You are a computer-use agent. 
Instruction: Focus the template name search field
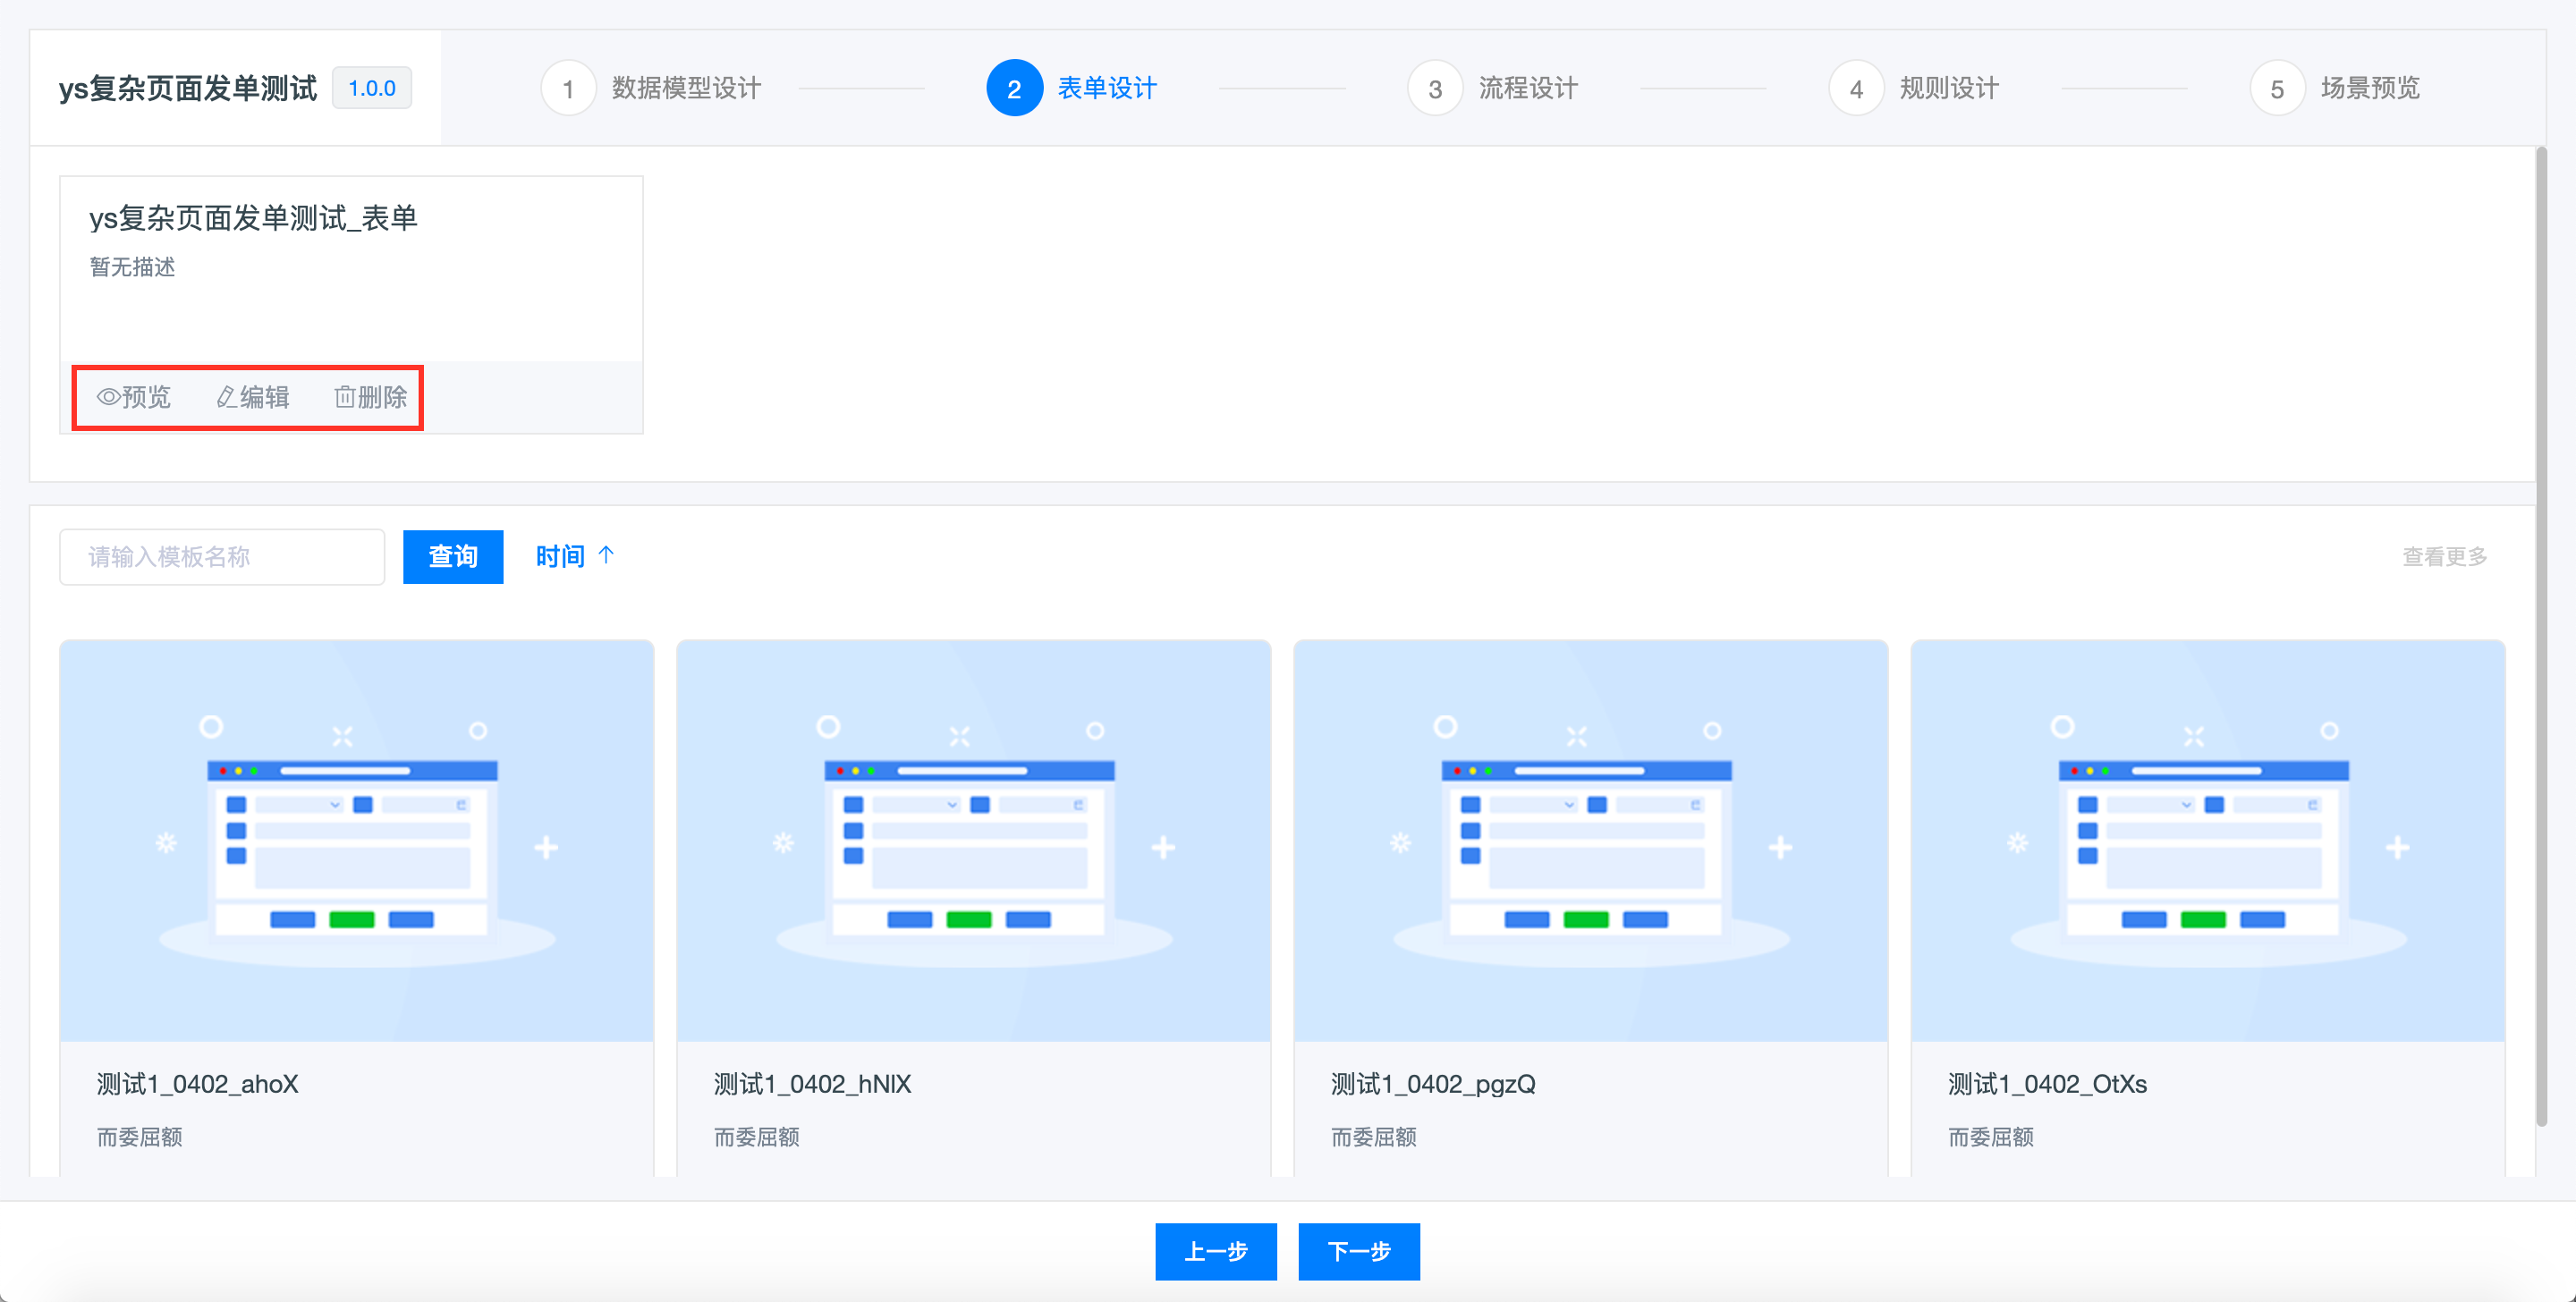(222, 556)
